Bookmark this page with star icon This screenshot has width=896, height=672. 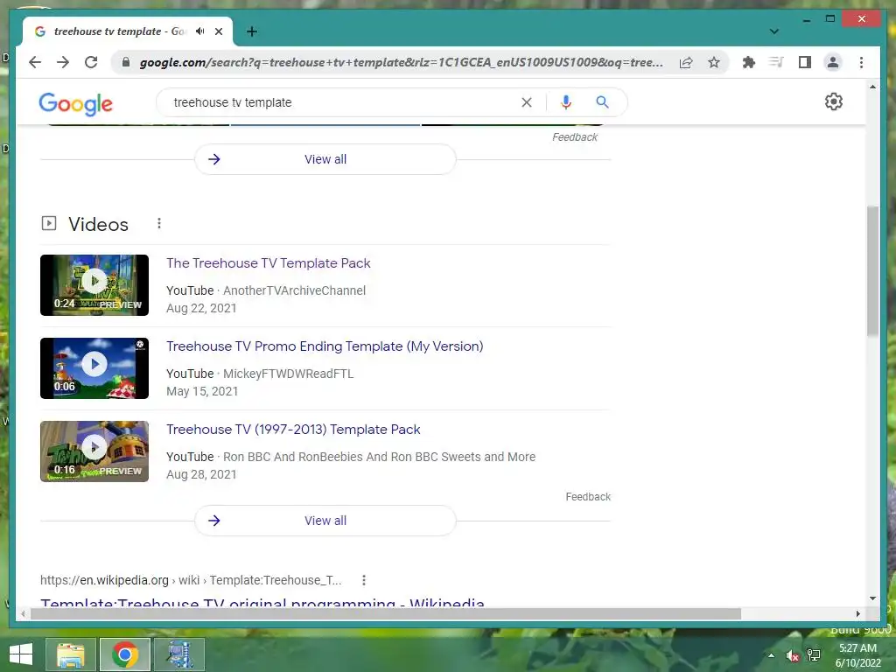[714, 62]
